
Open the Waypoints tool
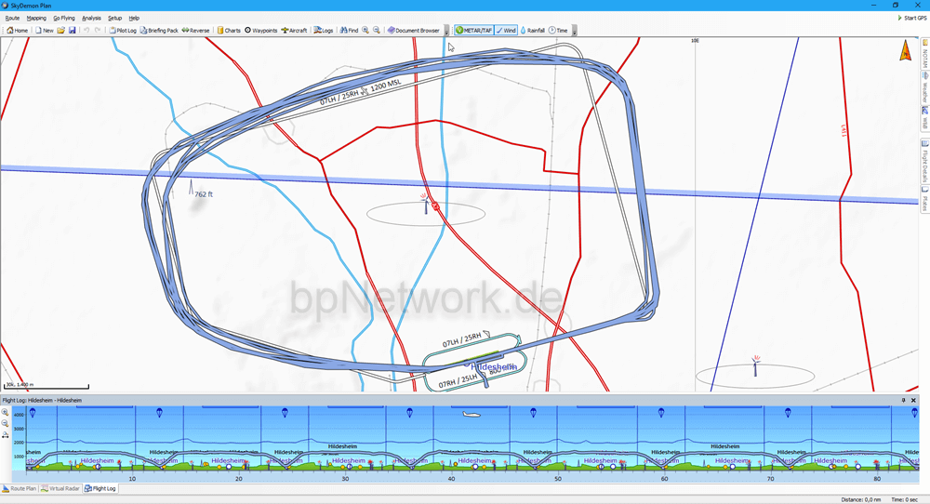[261, 31]
